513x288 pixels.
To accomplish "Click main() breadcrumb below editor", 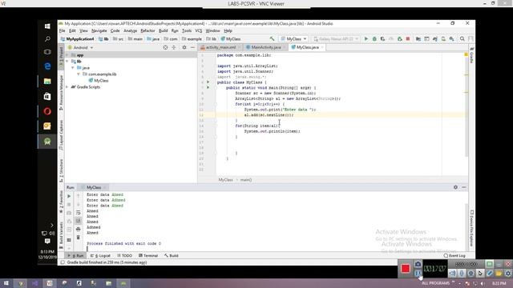I will point(246,180).
